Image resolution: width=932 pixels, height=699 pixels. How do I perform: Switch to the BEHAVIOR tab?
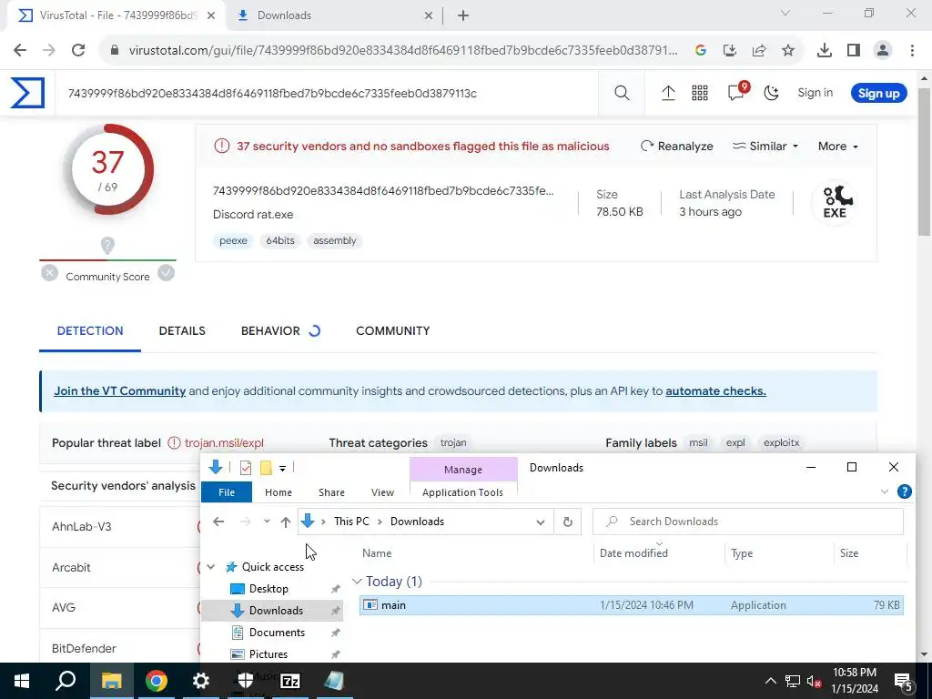270,331
